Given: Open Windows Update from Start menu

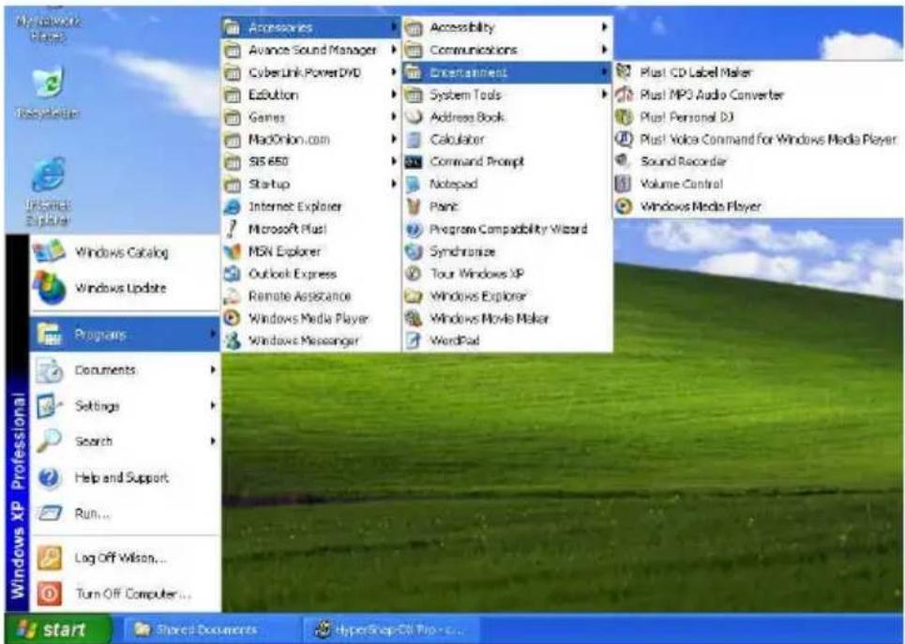Looking at the screenshot, I should pyautogui.click(x=125, y=288).
